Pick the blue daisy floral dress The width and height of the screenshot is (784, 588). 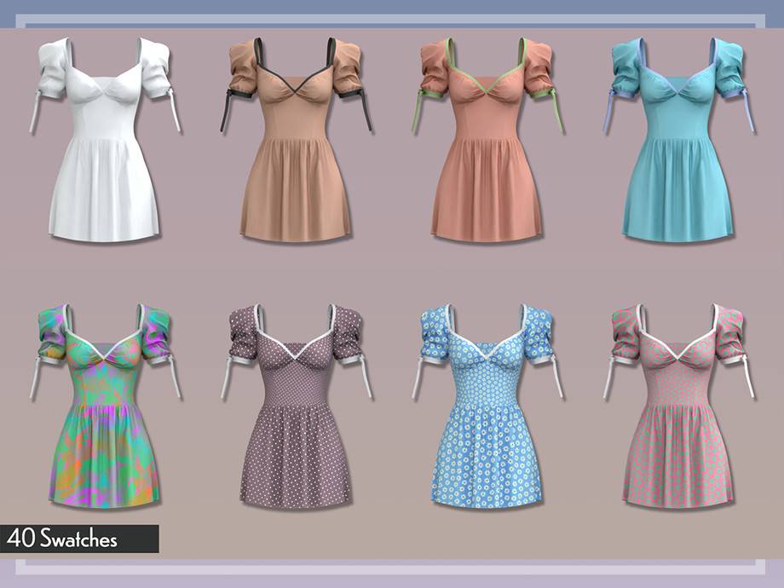click(x=487, y=409)
